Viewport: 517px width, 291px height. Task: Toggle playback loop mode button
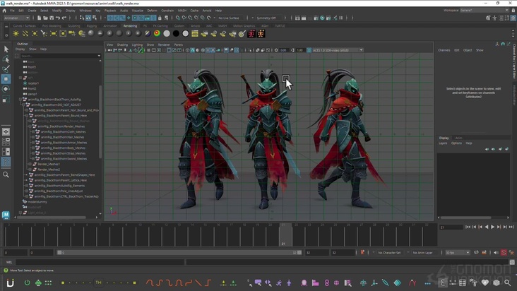475,252
